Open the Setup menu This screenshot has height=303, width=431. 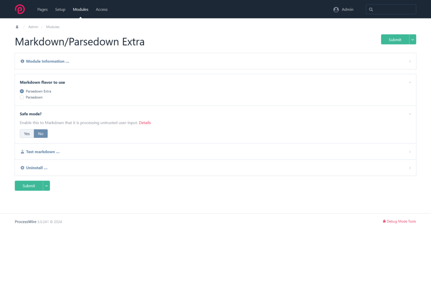[x=60, y=9]
